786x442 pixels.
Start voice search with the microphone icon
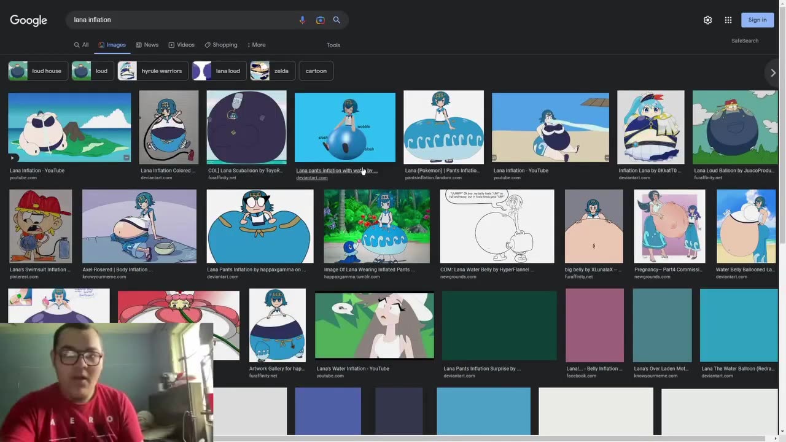[302, 20]
